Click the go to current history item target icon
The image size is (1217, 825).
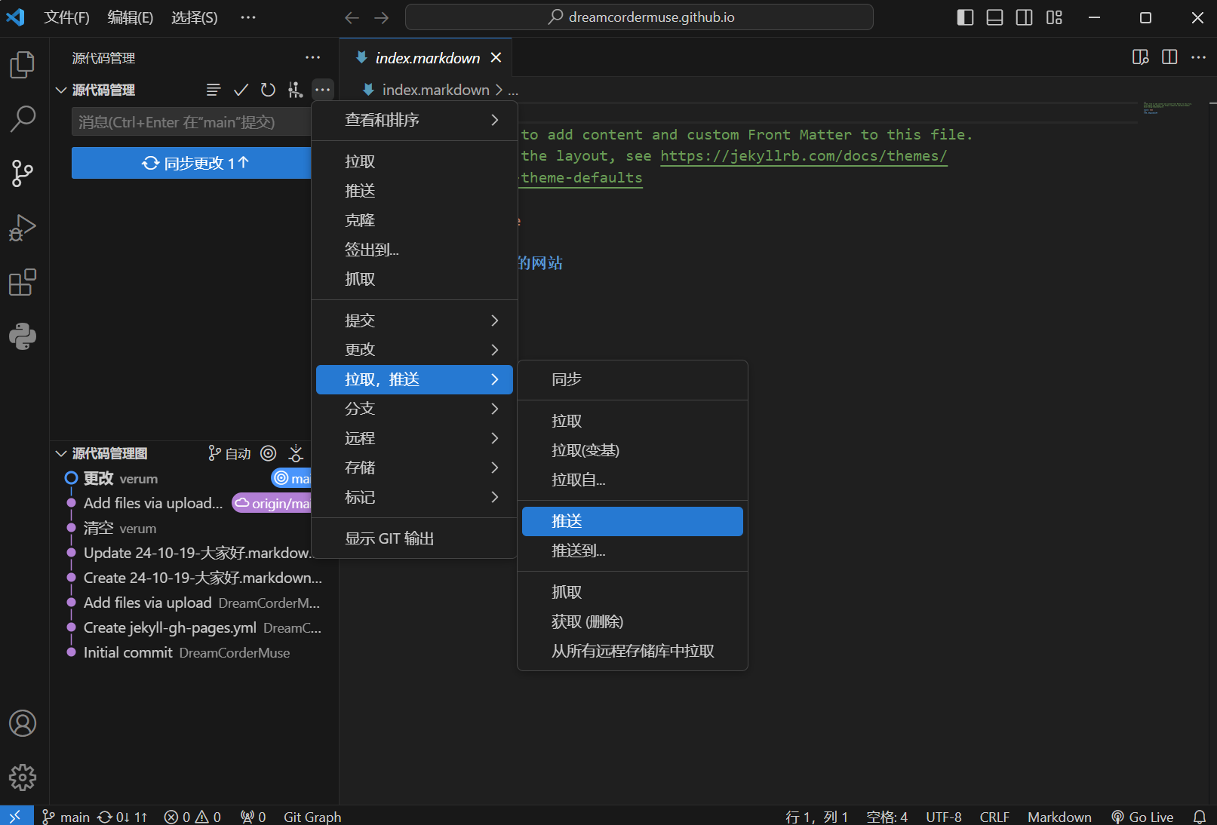(x=268, y=453)
